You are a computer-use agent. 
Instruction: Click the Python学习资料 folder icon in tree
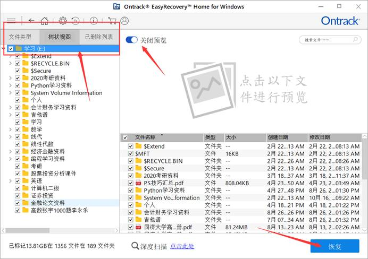coord(26,85)
